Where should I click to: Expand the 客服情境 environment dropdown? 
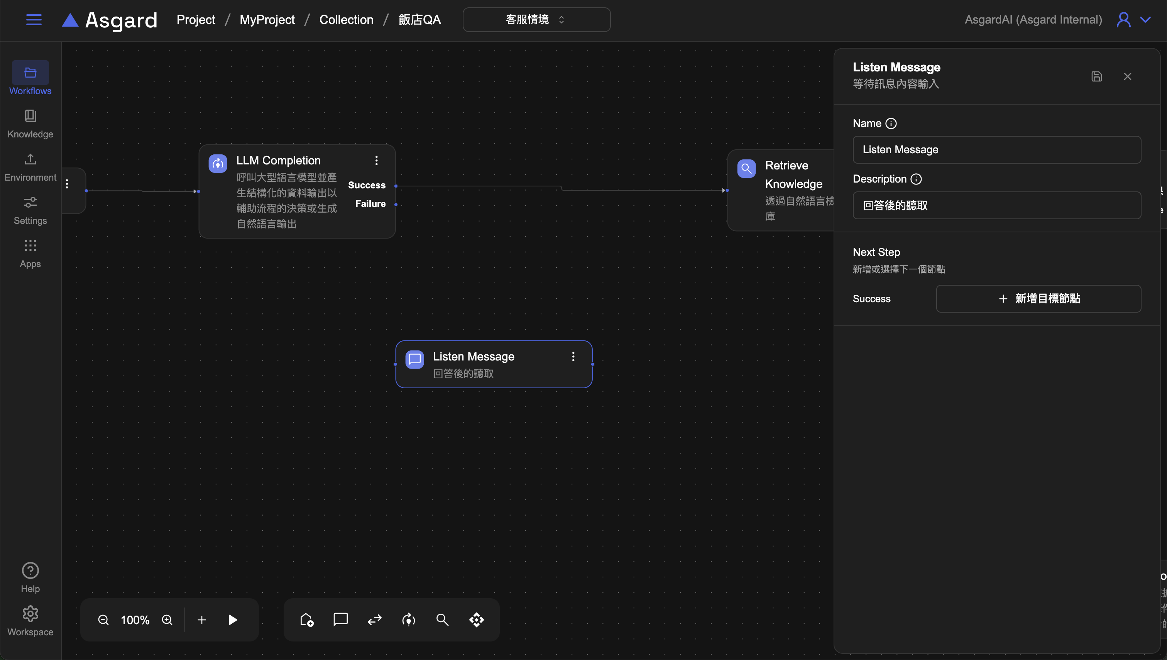tap(536, 20)
